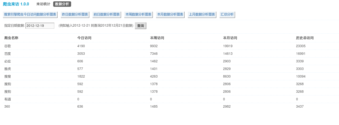Click 百度 weekly visits value 7346
The image size is (339, 125).
coord(154,54)
